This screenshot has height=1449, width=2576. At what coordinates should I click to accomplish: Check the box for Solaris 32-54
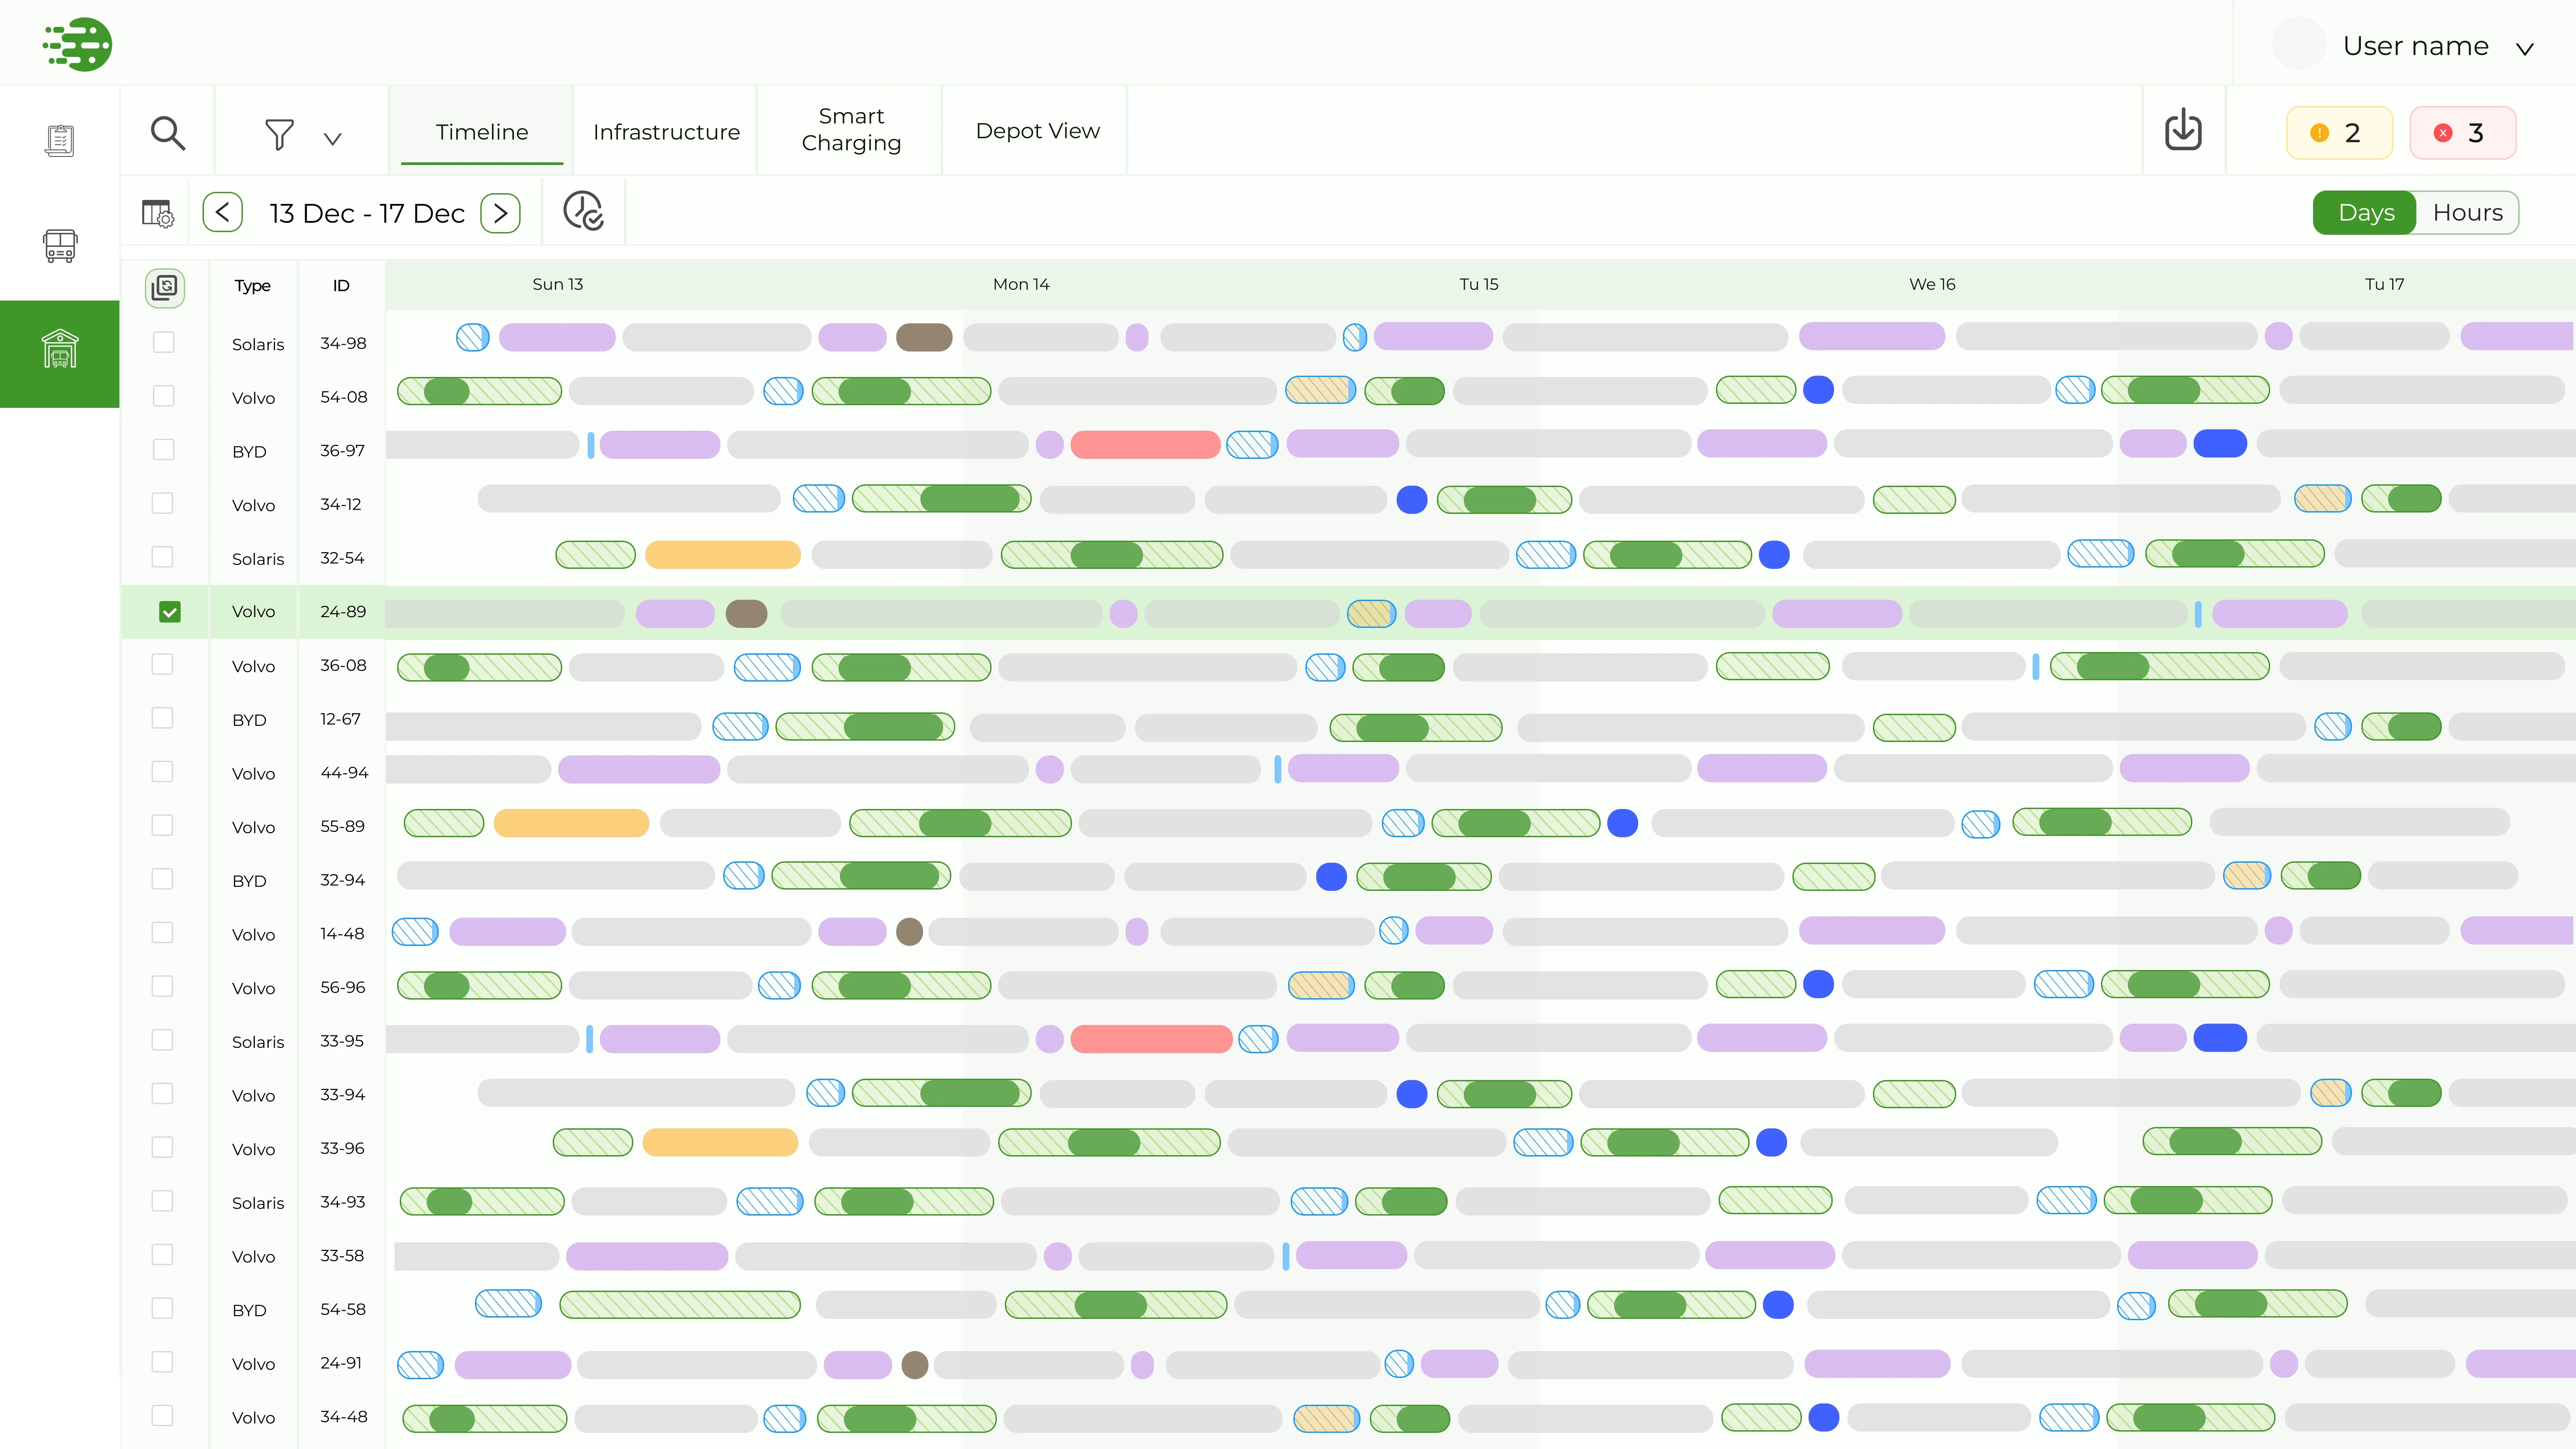(x=163, y=557)
